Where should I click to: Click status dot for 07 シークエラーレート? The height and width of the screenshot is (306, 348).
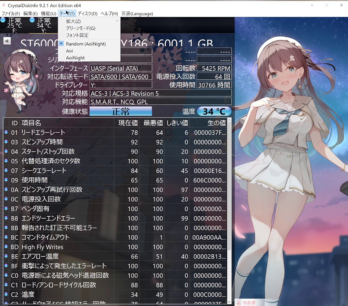pos(6,170)
